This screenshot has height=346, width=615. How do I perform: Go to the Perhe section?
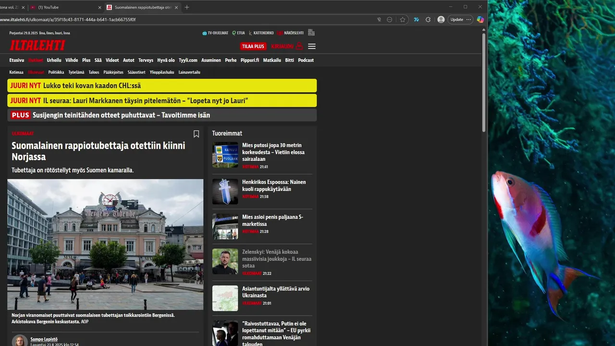tap(231, 60)
